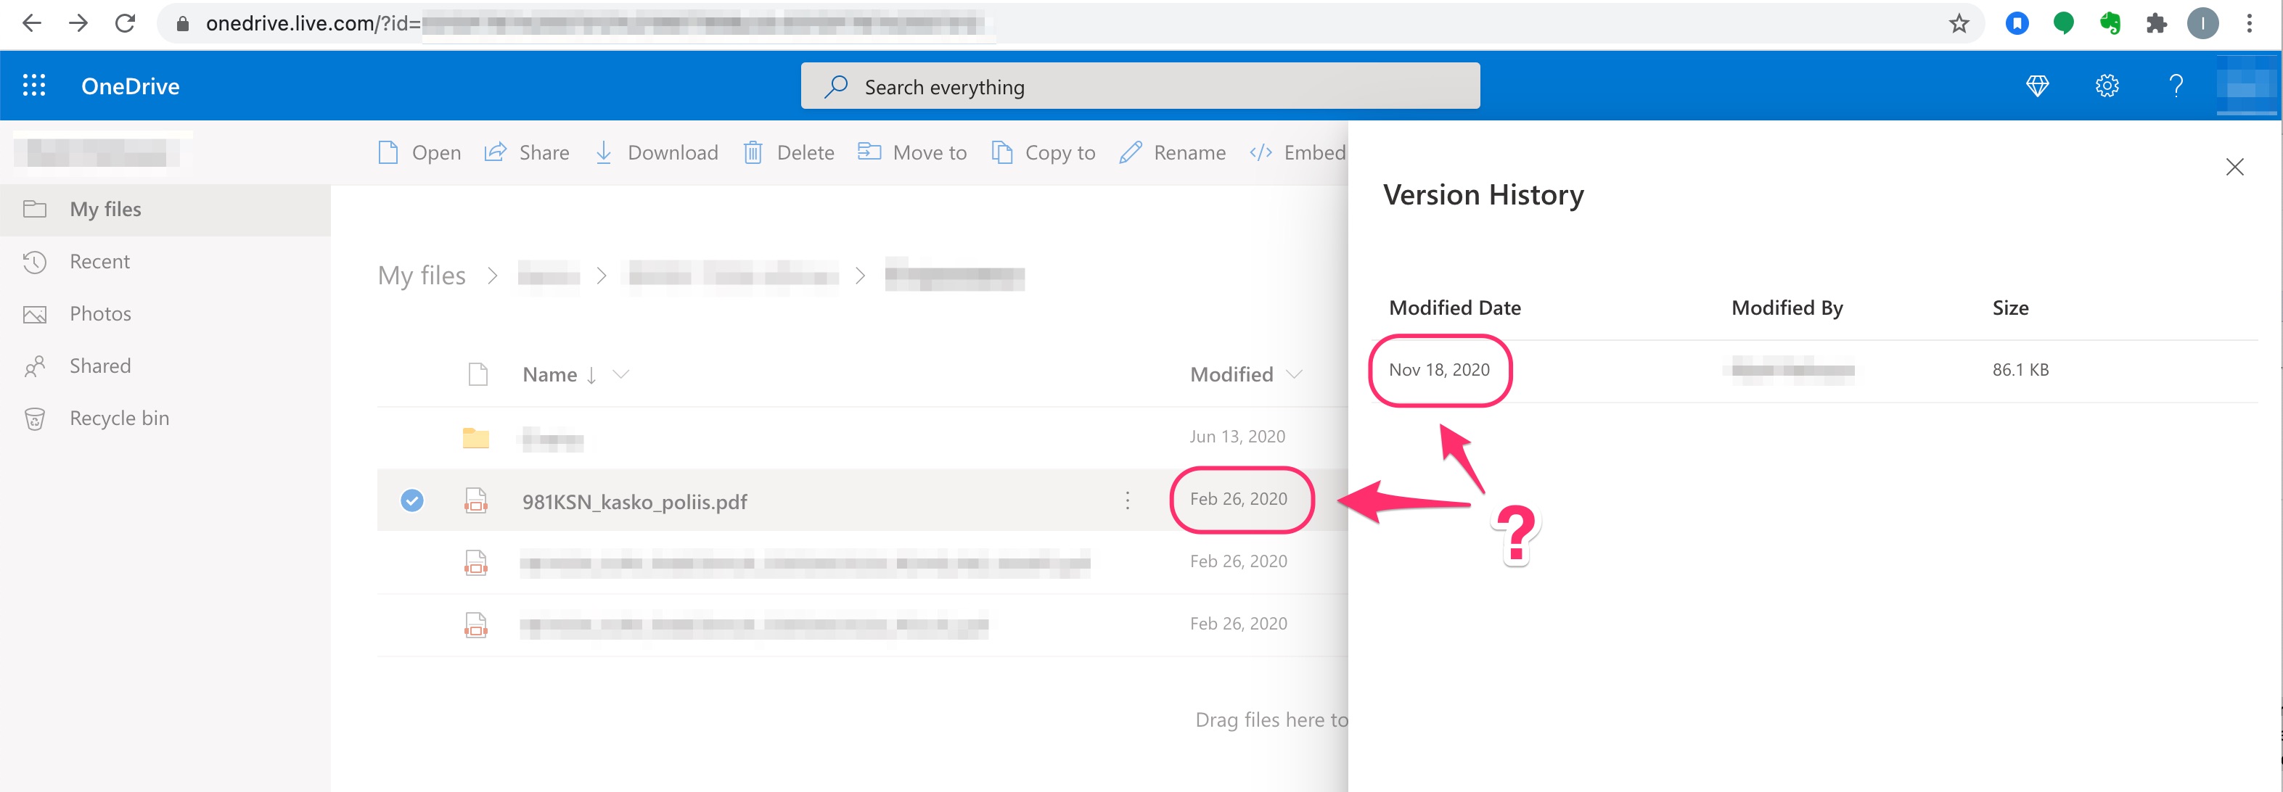Click the premium diamond icon
2283x792 pixels.
pyautogui.click(x=2036, y=86)
